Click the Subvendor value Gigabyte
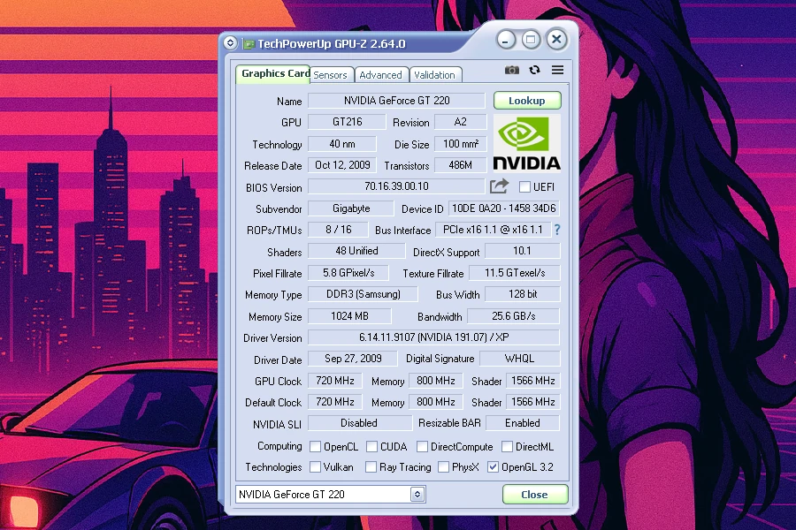 pos(351,208)
